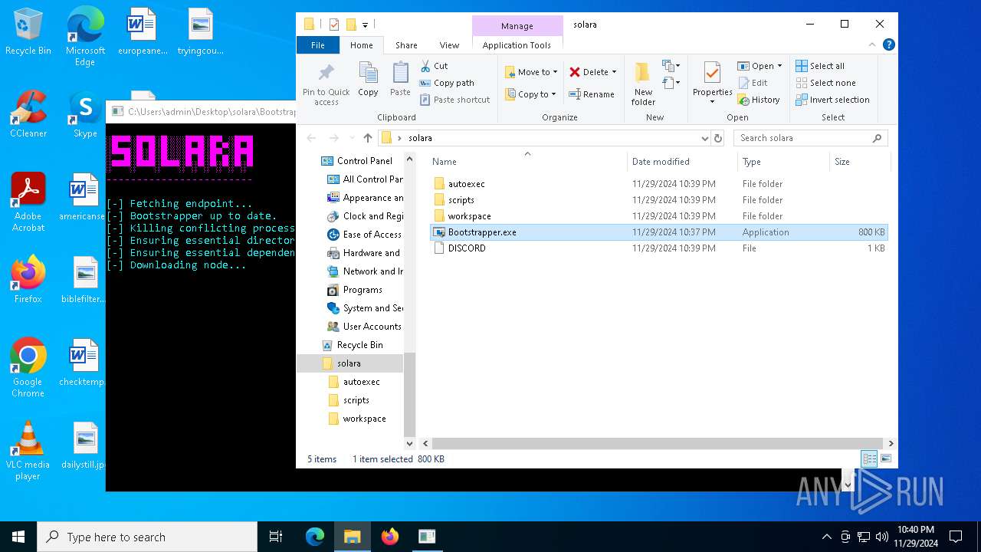Sort by the Name column header

pyautogui.click(x=525, y=162)
